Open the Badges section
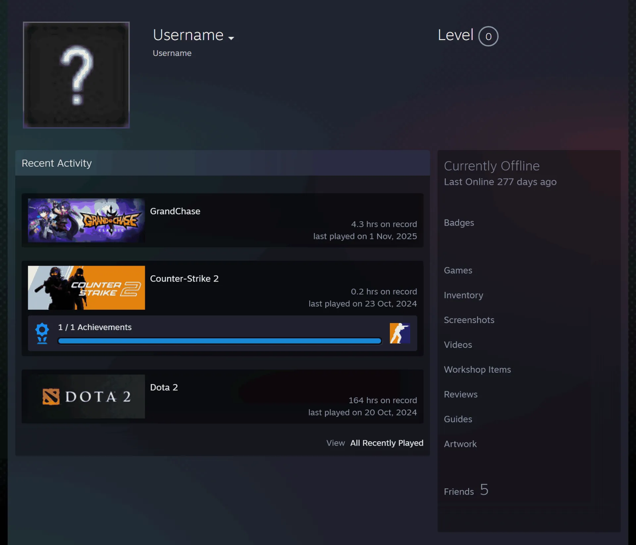Viewport: 636px width, 545px height. coord(459,223)
